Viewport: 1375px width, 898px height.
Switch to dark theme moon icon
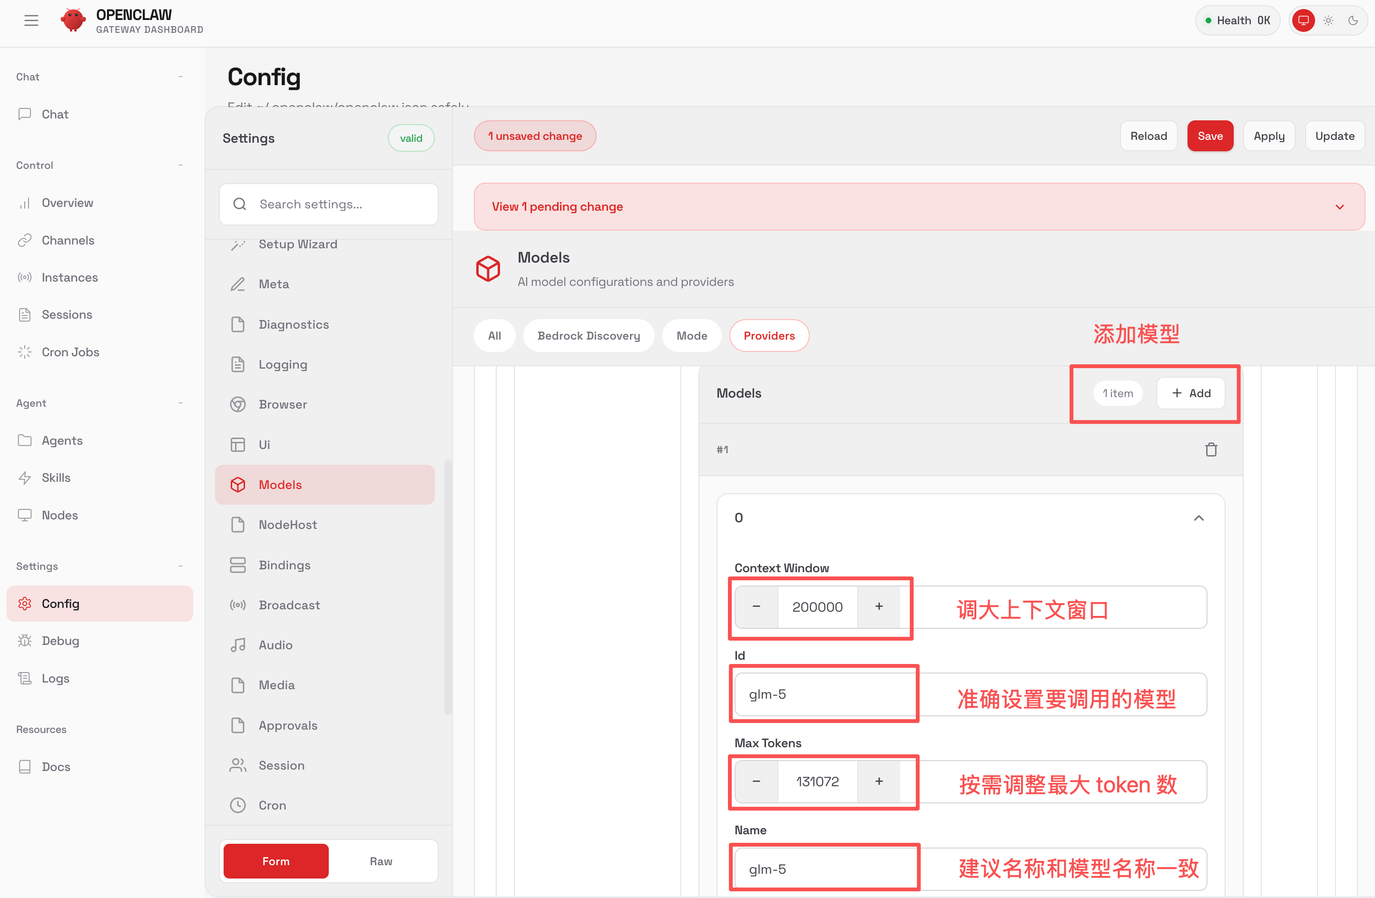(1353, 21)
